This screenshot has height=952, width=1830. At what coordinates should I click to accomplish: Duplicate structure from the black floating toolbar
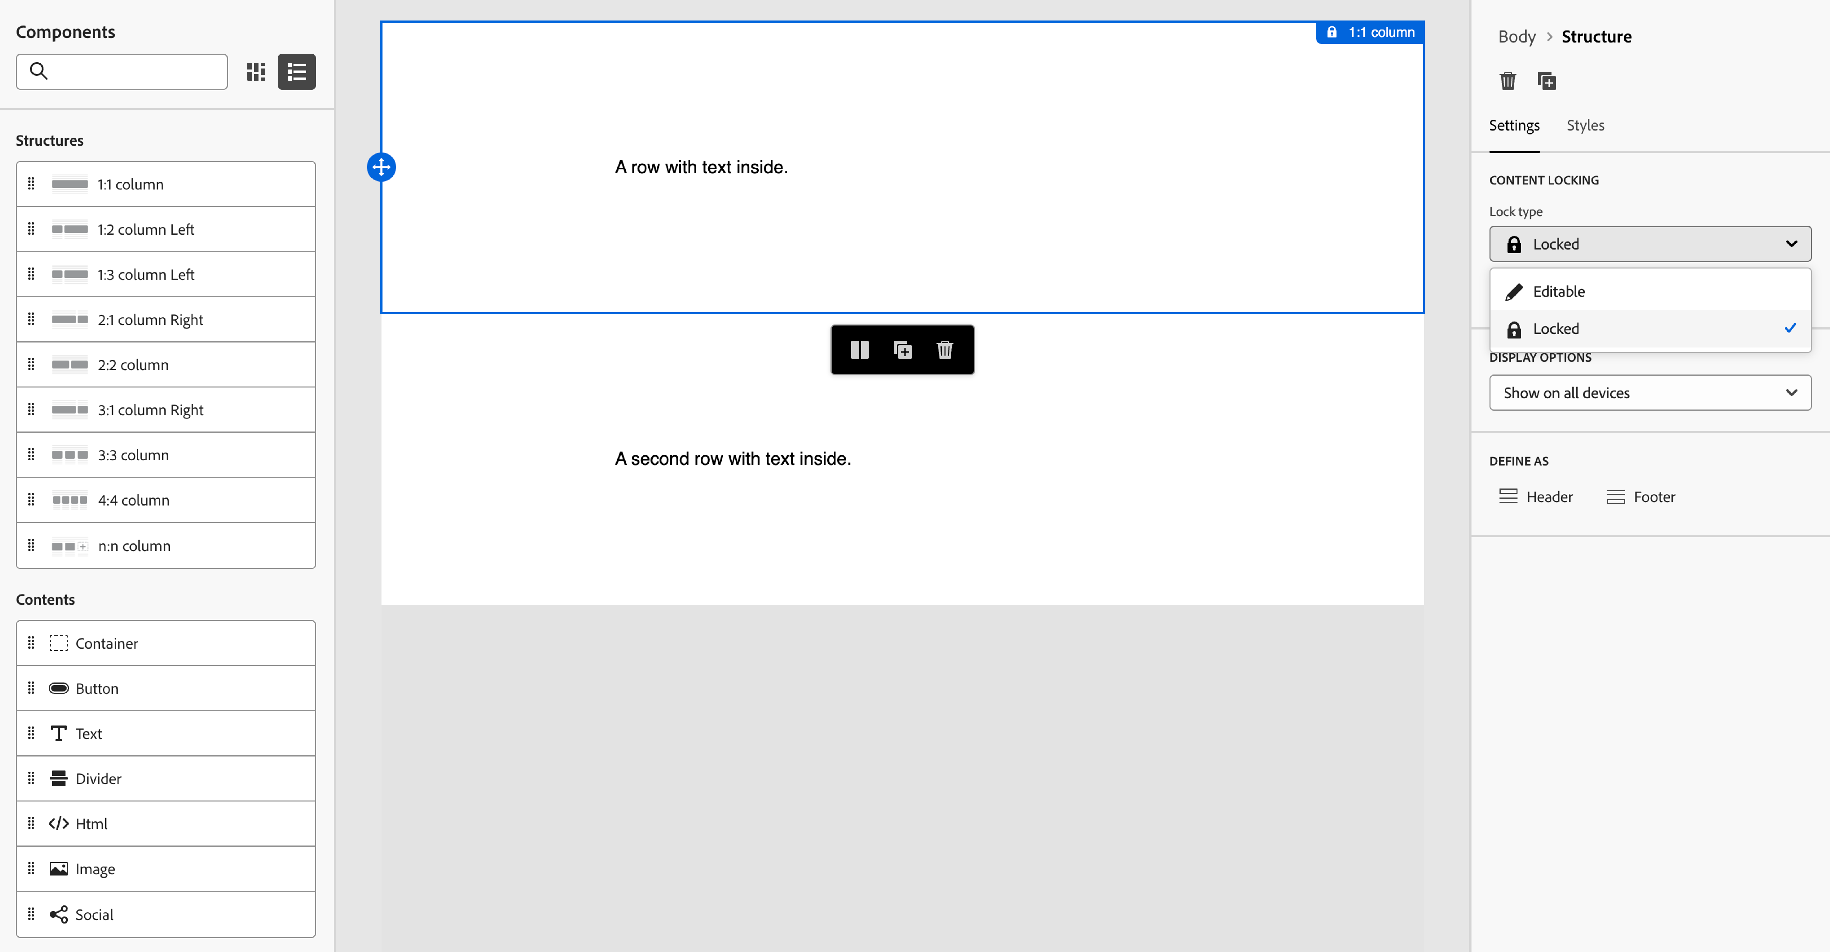tap(902, 350)
